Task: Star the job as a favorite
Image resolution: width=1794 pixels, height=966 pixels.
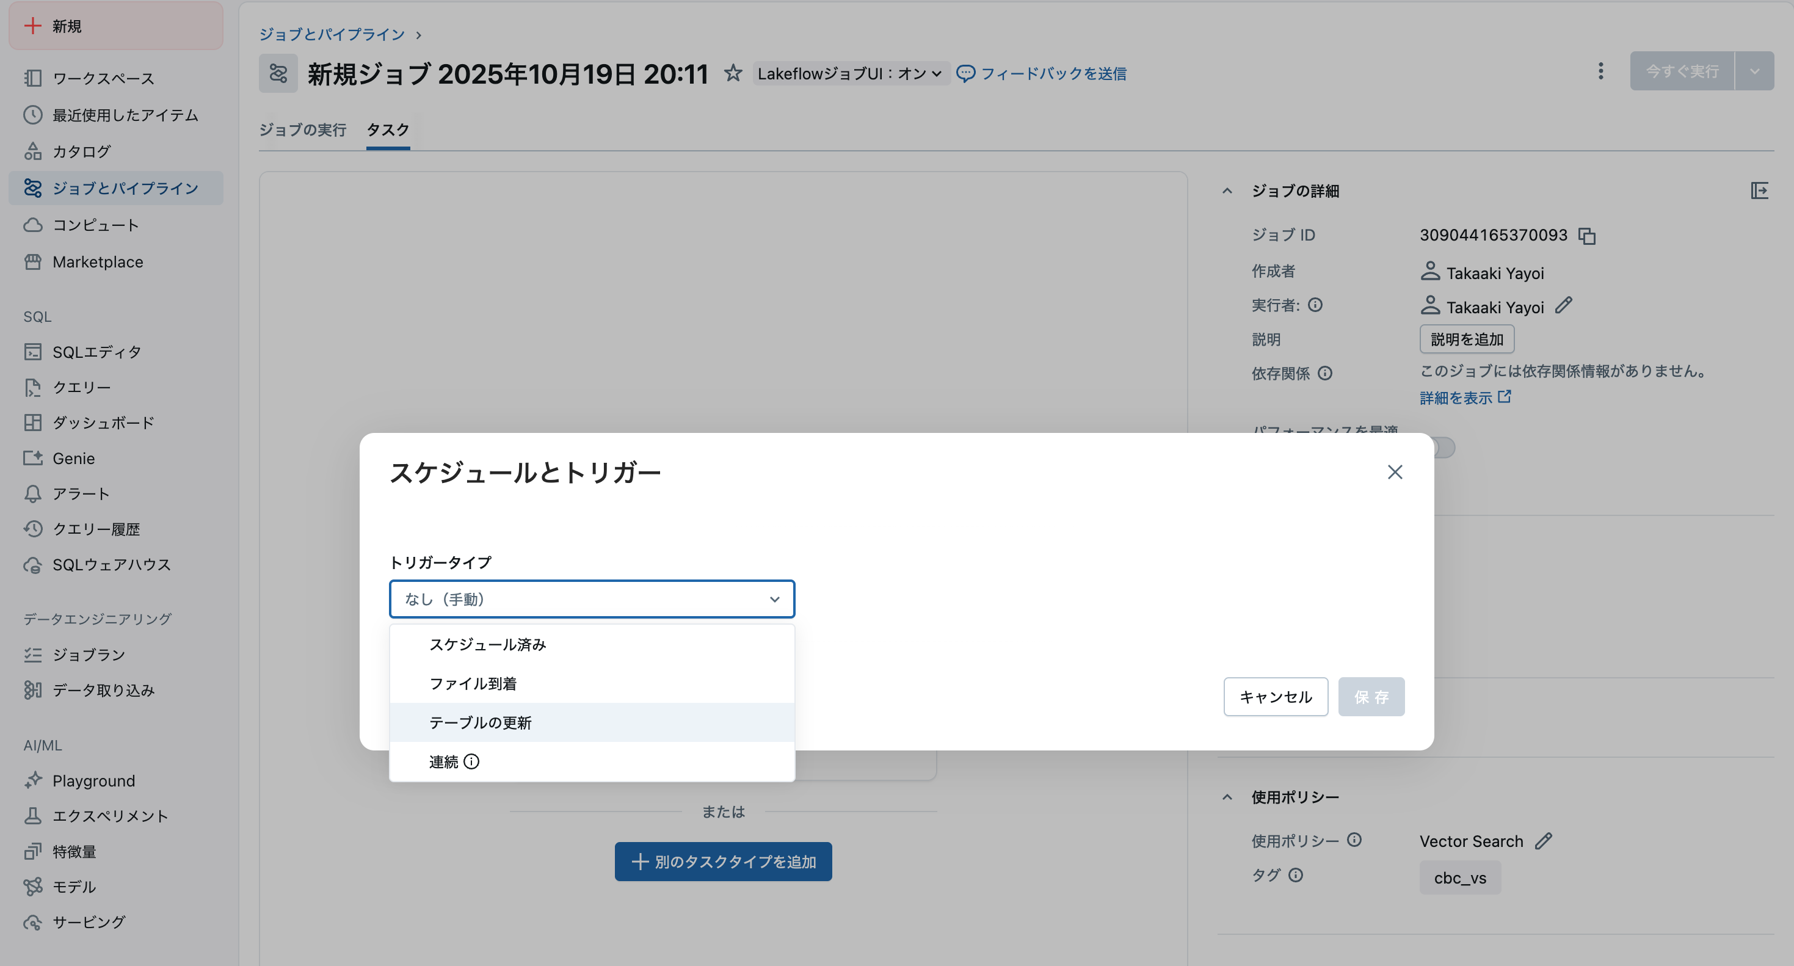Action: pyautogui.click(x=733, y=73)
